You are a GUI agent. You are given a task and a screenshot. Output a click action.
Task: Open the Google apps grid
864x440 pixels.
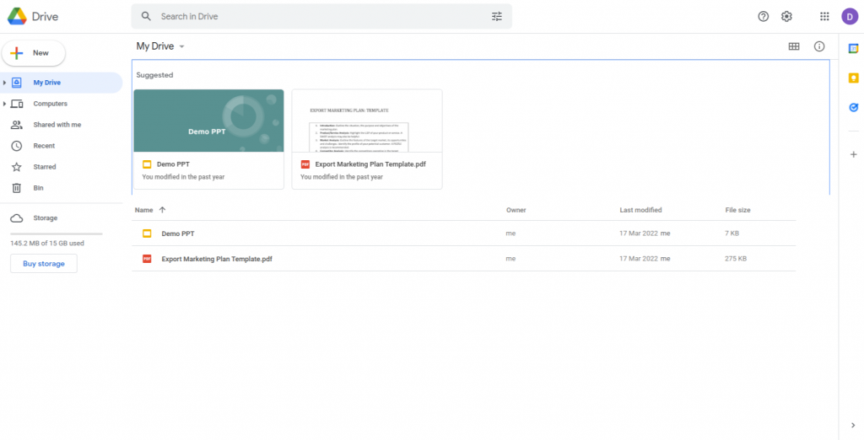tap(824, 16)
